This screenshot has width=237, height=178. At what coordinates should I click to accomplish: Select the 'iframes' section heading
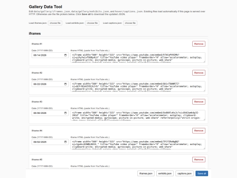click(x=35, y=33)
